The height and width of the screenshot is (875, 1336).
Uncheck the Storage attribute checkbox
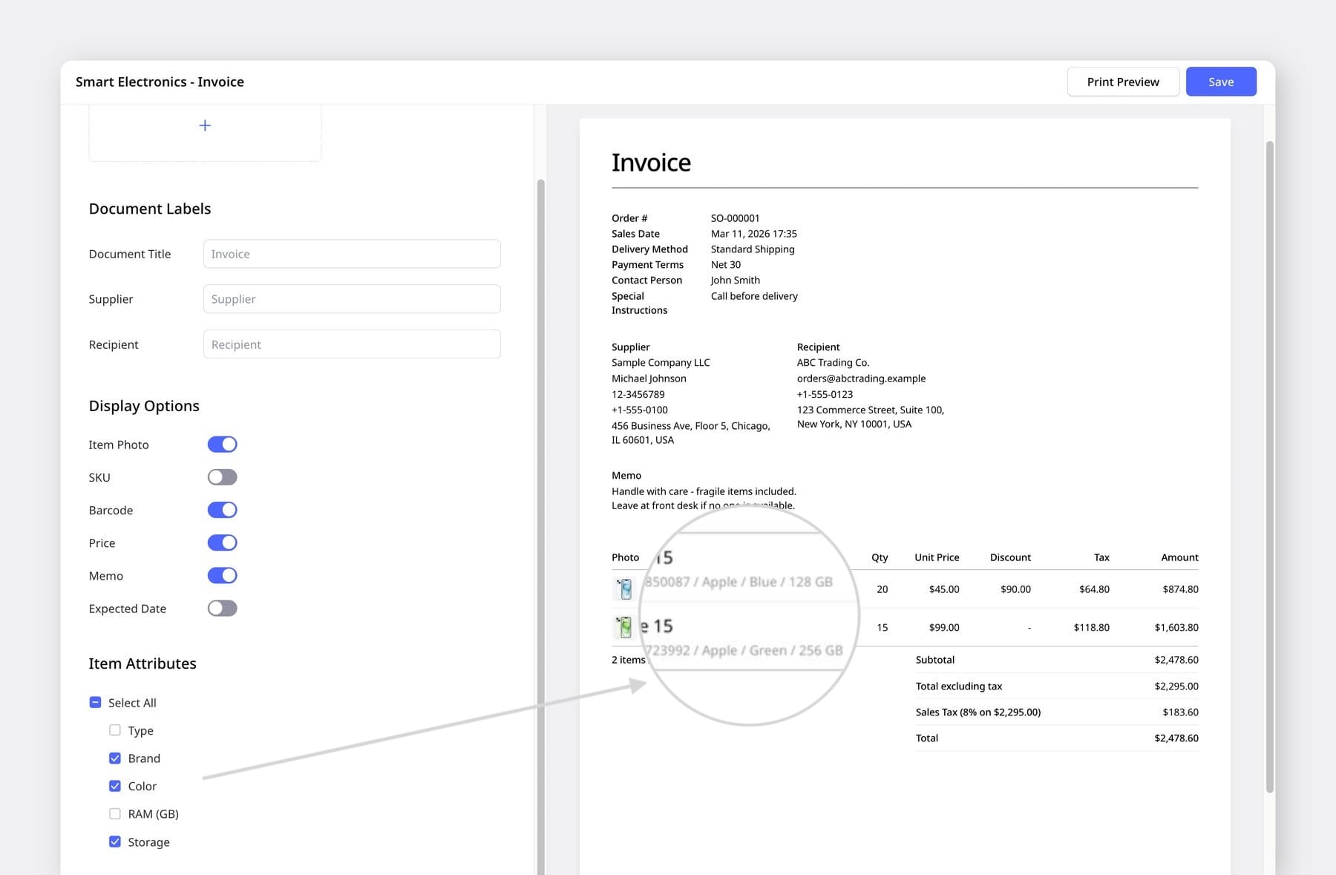(x=115, y=841)
